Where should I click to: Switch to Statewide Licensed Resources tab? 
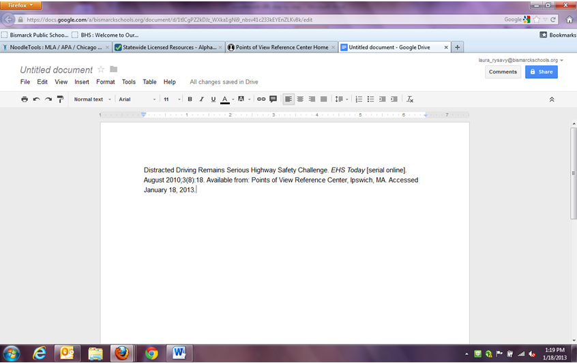click(168, 48)
